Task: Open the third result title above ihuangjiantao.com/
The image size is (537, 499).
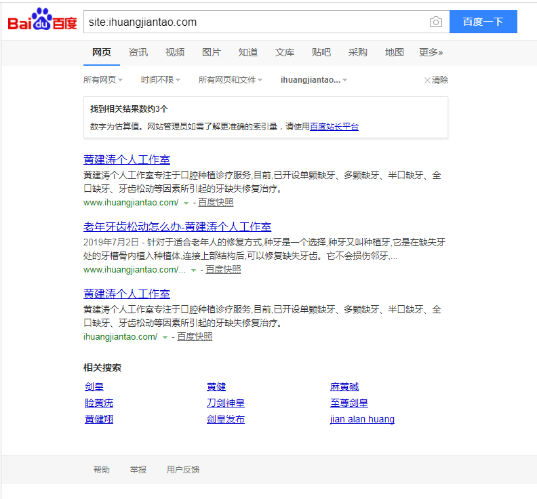Action: tap(127, 294)
